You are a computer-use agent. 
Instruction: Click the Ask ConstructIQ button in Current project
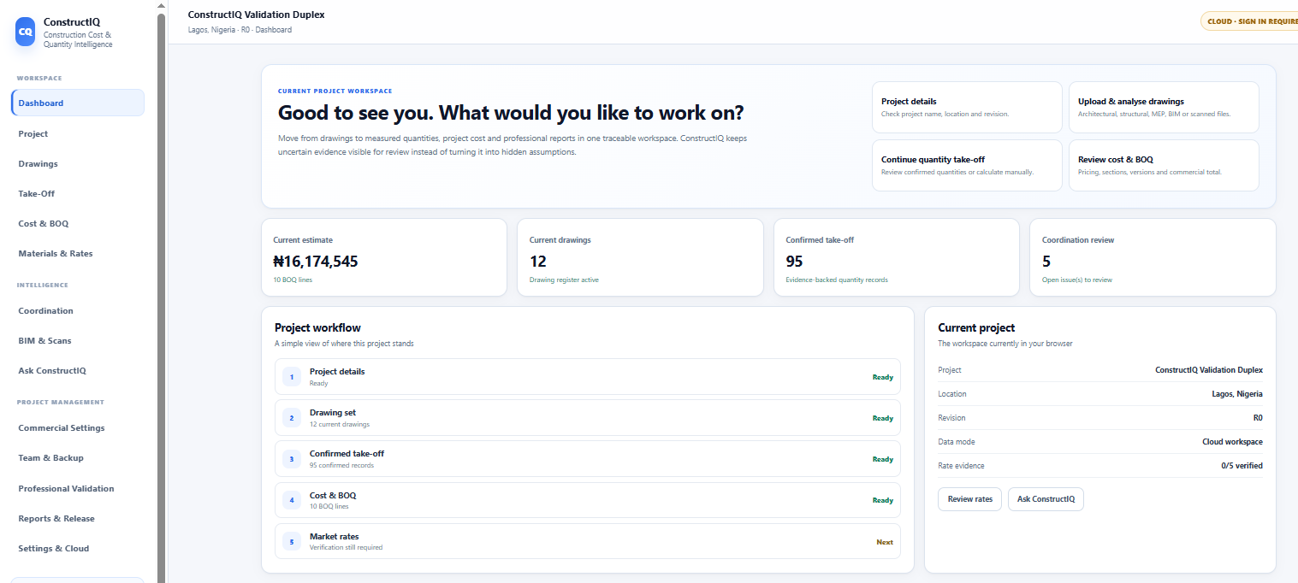coord(1046,498)
